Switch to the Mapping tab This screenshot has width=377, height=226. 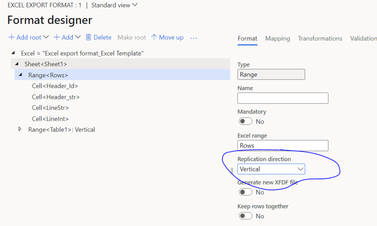[277, 38]
